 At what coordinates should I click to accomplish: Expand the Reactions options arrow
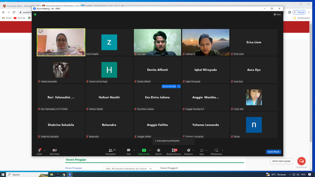(x=193, y=150)
